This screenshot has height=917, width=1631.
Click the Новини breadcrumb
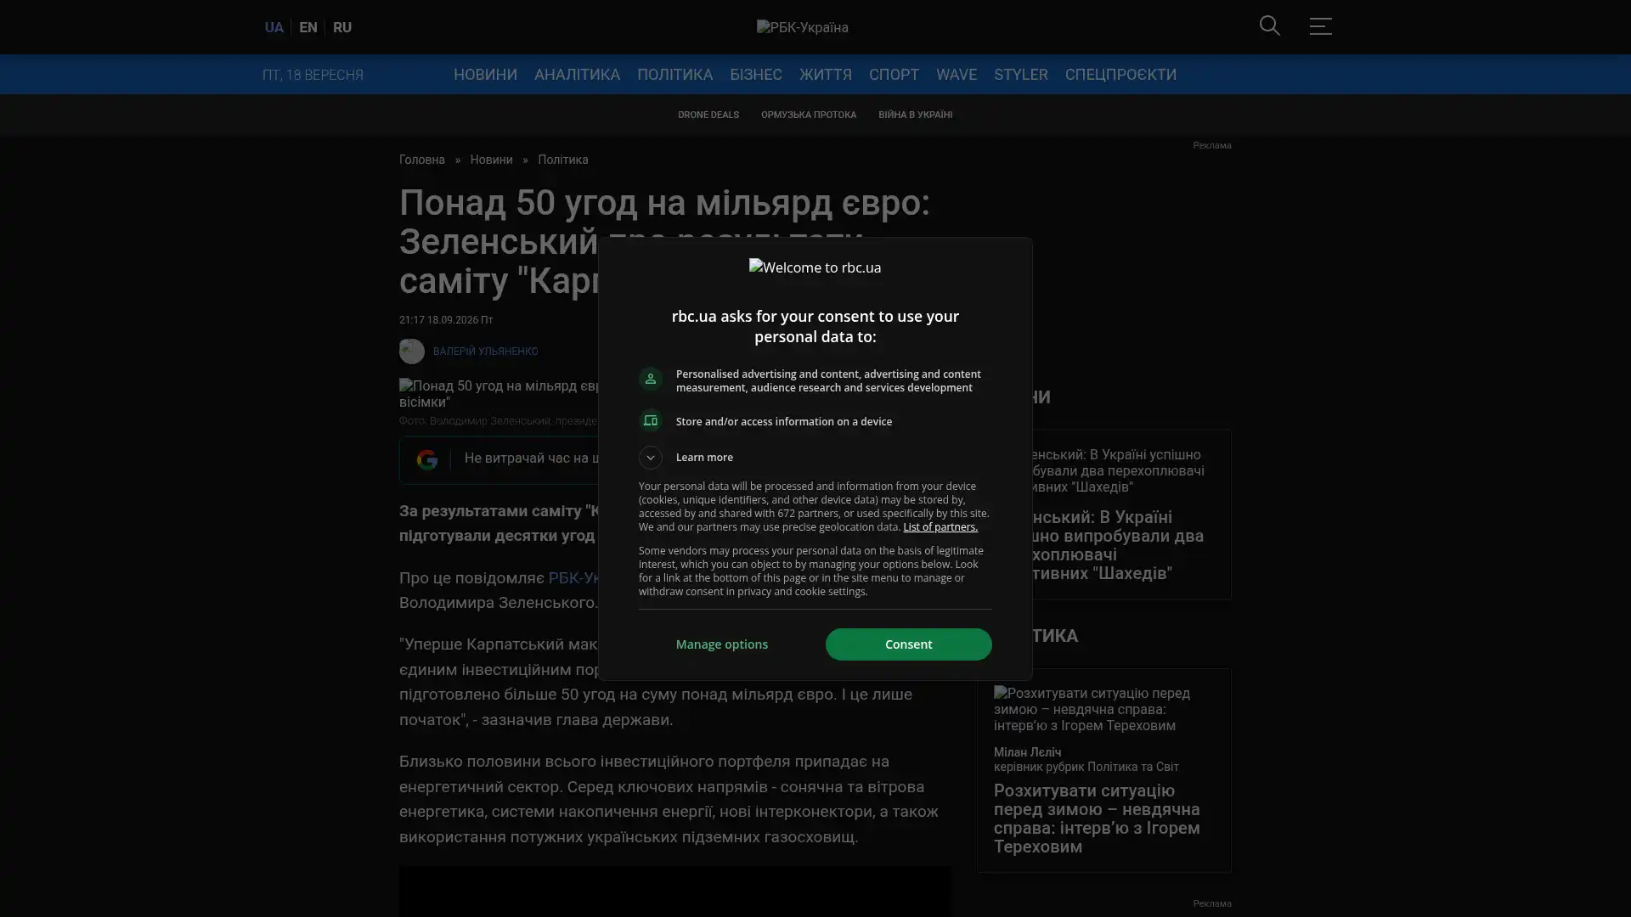[x=491, y=160]
